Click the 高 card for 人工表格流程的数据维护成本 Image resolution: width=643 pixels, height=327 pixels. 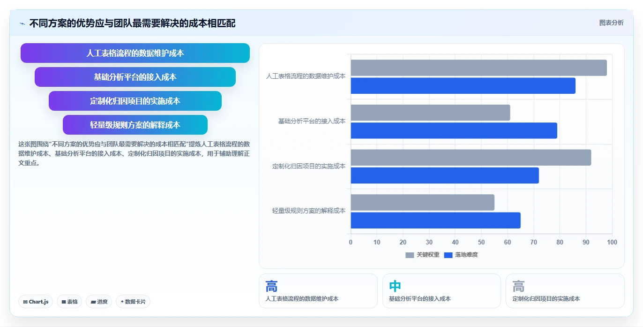pos(318,291)
